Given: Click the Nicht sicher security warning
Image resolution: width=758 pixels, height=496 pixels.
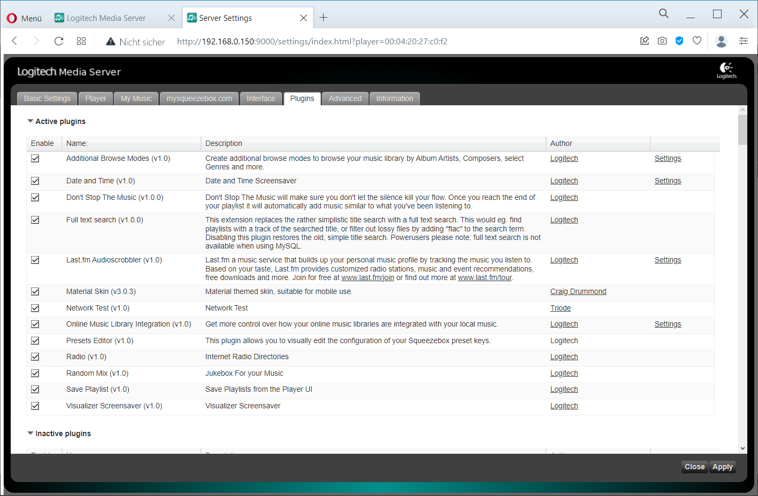Looking at the screenshot, I should 136,42.
